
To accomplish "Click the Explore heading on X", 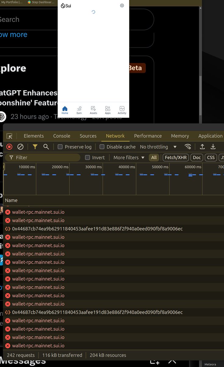I will point(13,68).
